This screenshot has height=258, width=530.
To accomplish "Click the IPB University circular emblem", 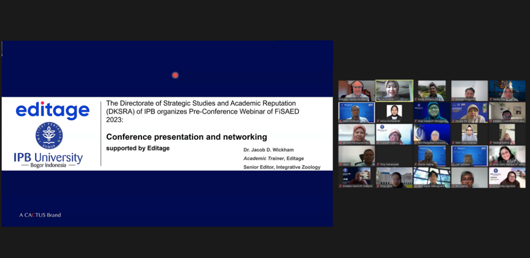I will (49, 136).
